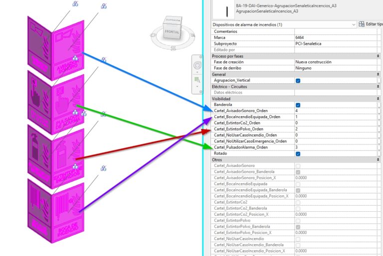Click the Cartel_AvisadorSonoro_Orden value field
383x256 pixels.
334,111
